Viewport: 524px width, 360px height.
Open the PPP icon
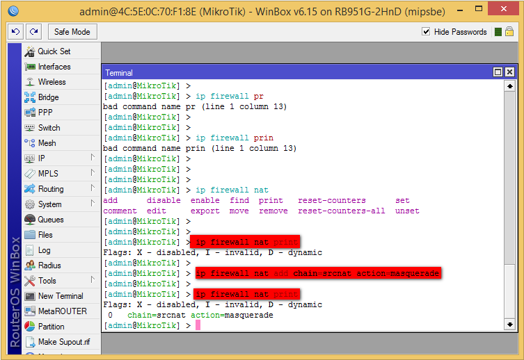(x=30, y=113)
